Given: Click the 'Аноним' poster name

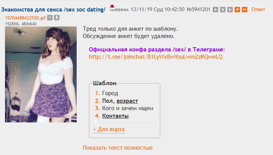Looking at the screenshot, I should 119,10.
